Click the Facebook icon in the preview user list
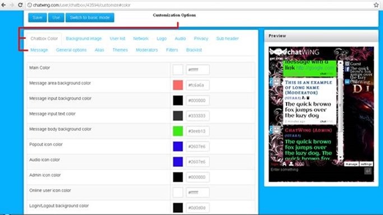Screen dimensions: 383x215 click(347, 69)
